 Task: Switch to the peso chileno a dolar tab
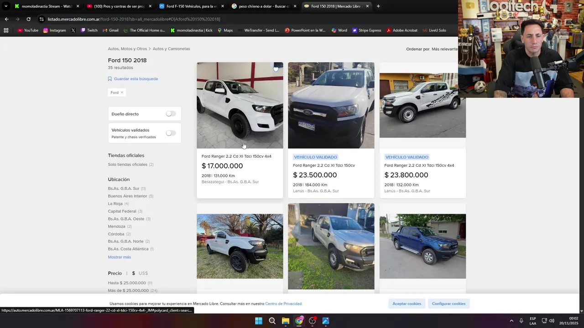264,6
